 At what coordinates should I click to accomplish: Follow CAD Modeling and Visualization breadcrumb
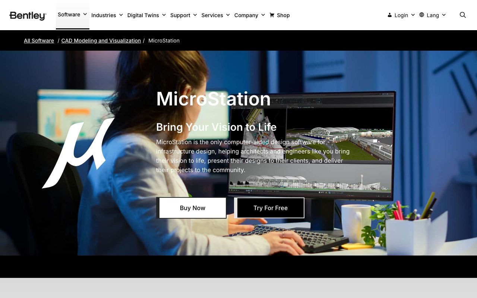101,41
